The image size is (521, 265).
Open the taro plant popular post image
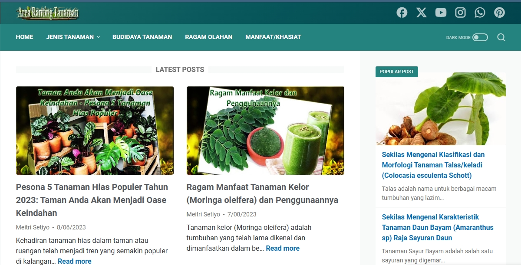[x=441, y=109]
